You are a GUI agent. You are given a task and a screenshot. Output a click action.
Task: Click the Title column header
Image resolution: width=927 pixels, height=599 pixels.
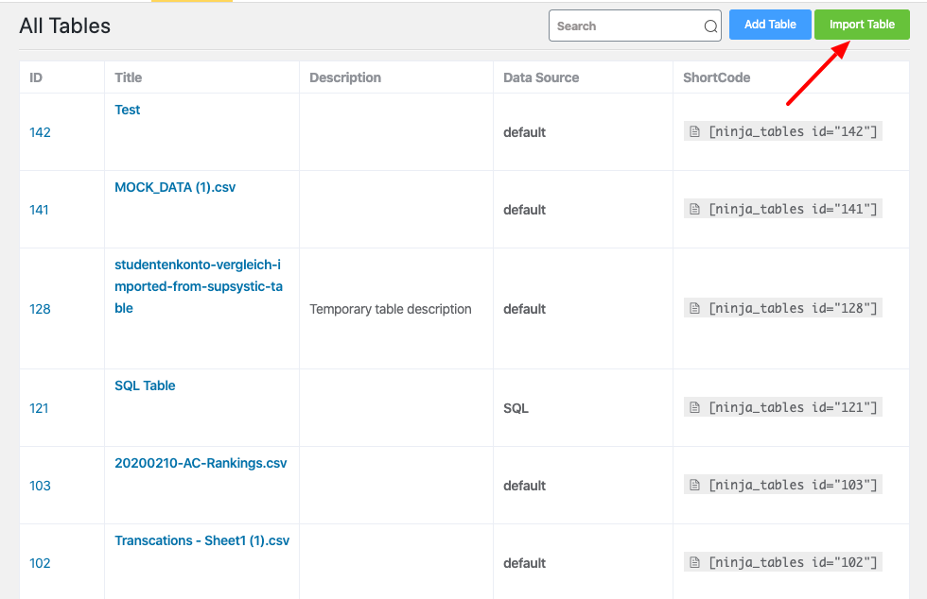[129, 77]
